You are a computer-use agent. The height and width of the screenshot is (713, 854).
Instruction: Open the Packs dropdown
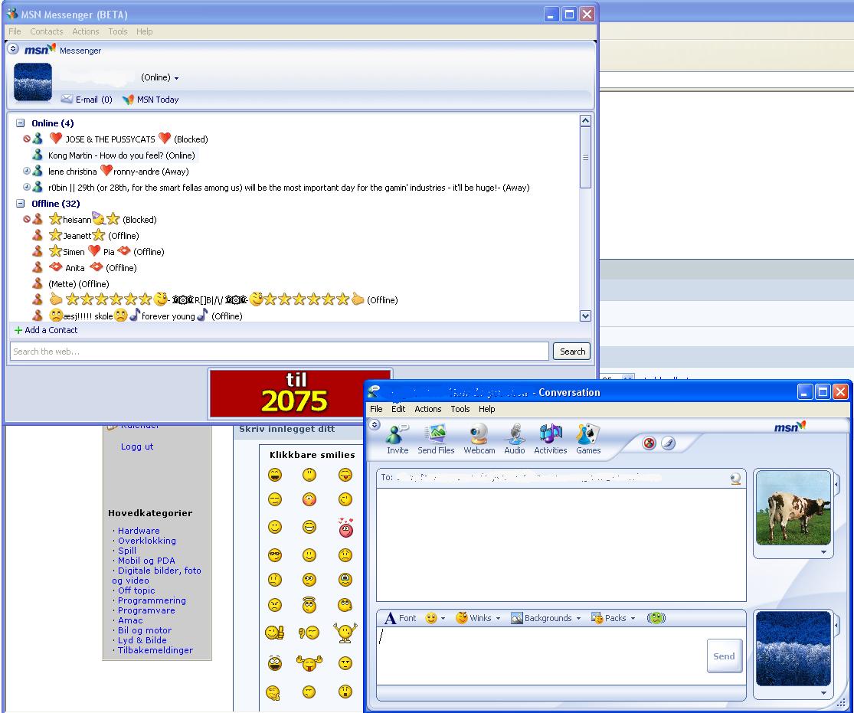click(x=633, y=619)
